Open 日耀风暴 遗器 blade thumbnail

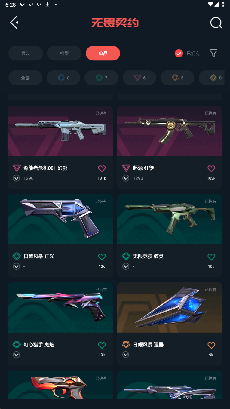(x=170, y=307)
